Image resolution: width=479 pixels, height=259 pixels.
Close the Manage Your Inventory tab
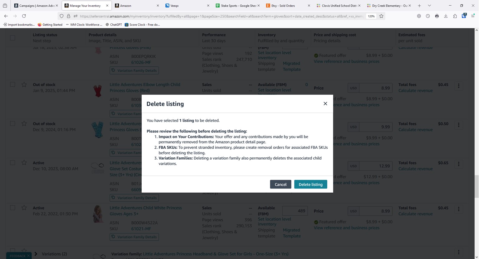[x=107, y=6]
